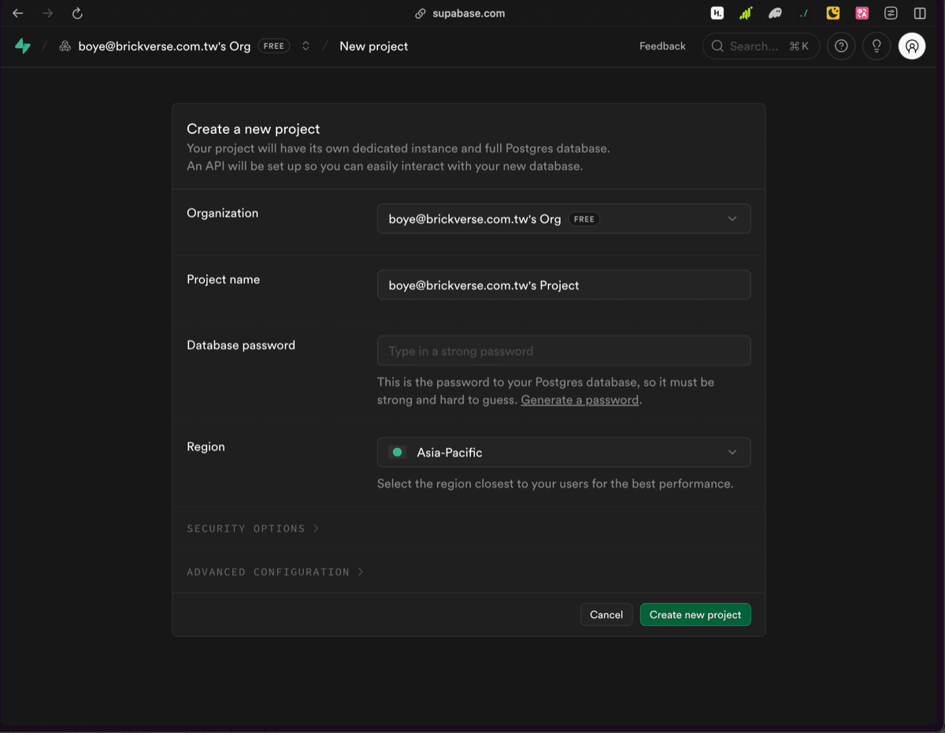The height and width of the screenshot is (733, 945).
Task: Click the Supabase logo icon
Action: 23,46
